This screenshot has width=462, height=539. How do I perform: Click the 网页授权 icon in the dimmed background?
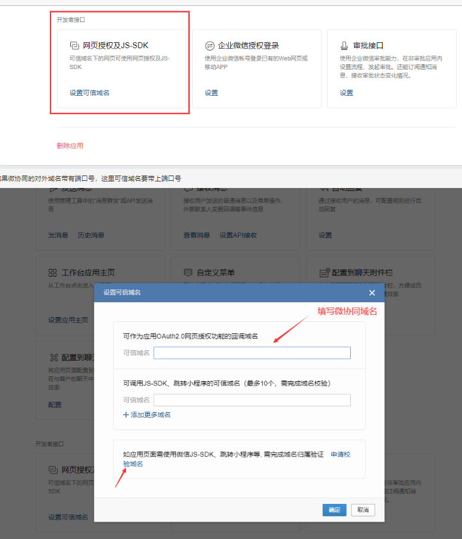coord(53,469)
